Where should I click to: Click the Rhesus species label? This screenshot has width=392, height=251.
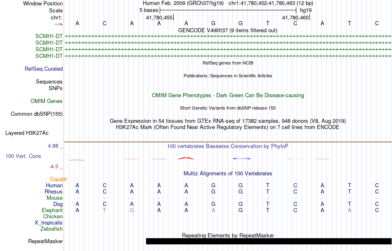pyautogui.click(x=54, y=191)
